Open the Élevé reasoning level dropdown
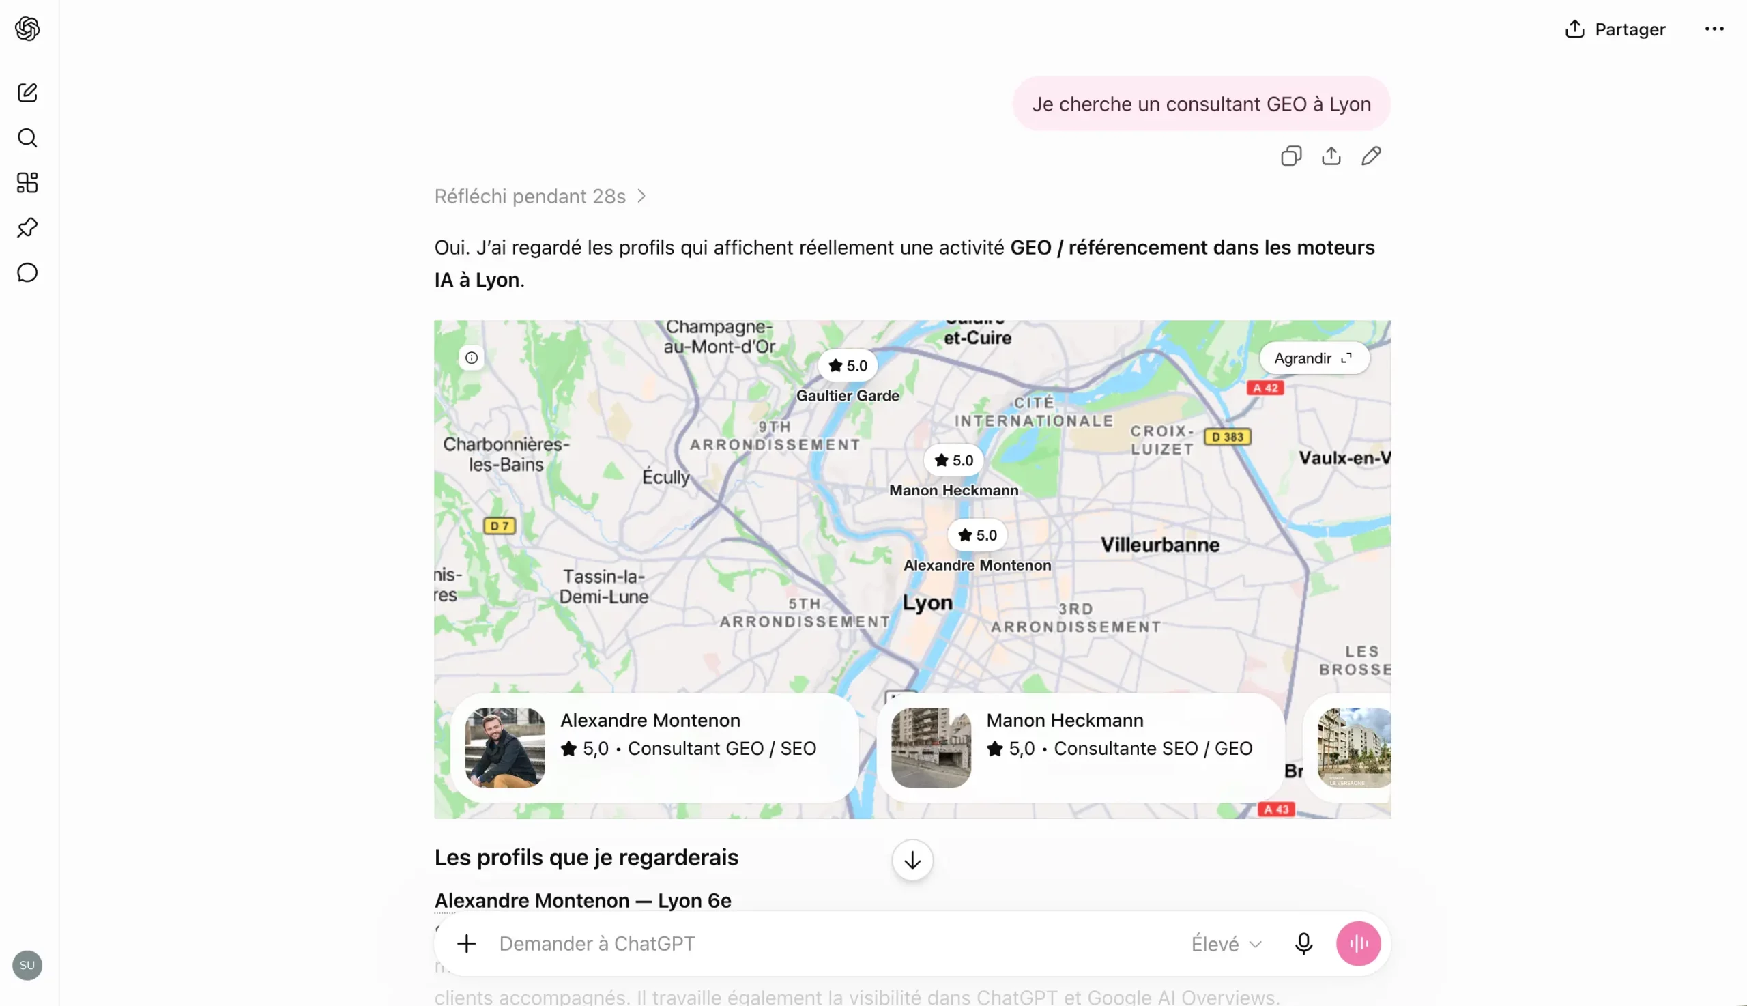The height and width of the screenshot is (1006, 1747). [1226, 944]
